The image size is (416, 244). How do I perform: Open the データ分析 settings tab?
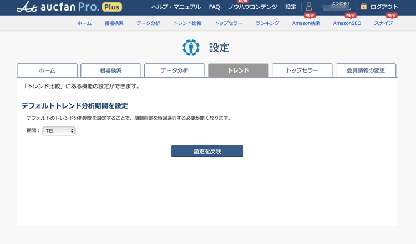coord(175,70)
